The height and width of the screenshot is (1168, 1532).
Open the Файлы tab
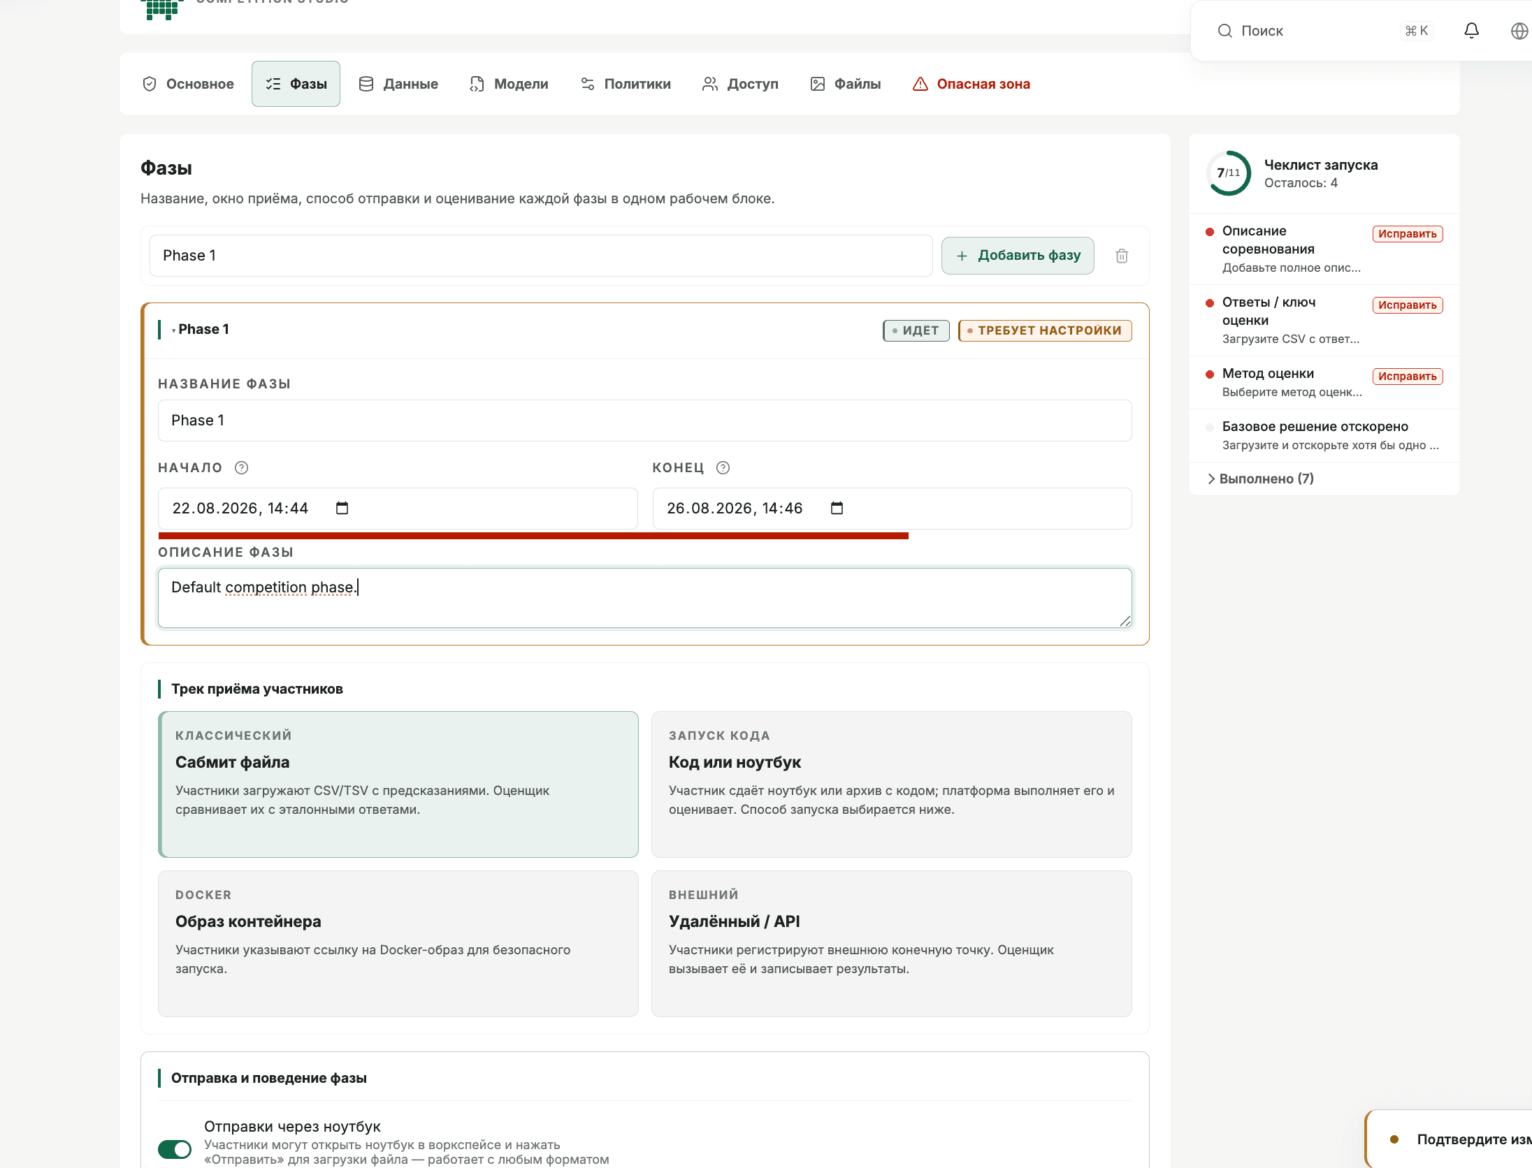846,84
